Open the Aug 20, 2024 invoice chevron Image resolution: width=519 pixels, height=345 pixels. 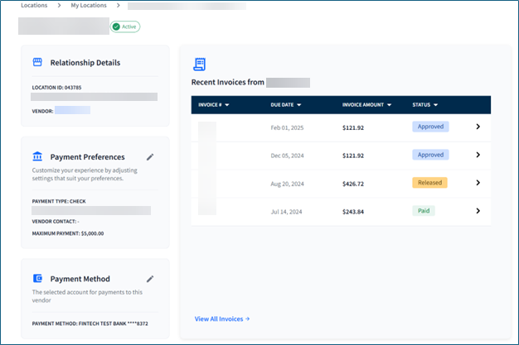point(478,183)
